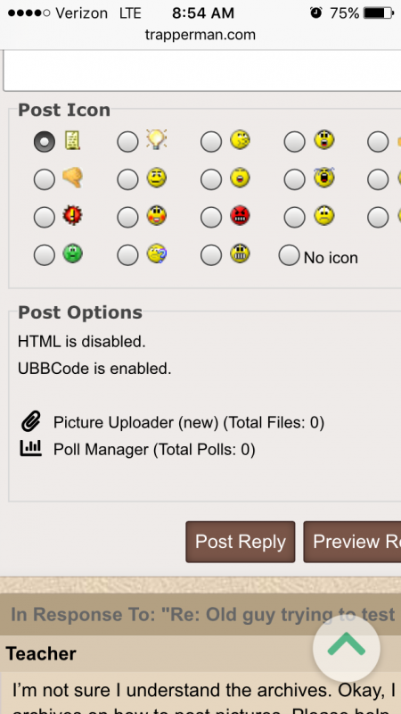Click the Post Reply button
Screen dimensions: 401x714
pyautogui.click(x=240, y=542)
